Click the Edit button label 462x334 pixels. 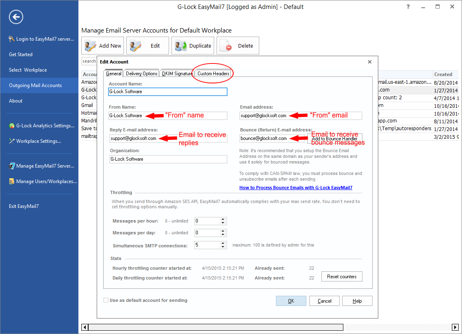(x=155, y=46)
